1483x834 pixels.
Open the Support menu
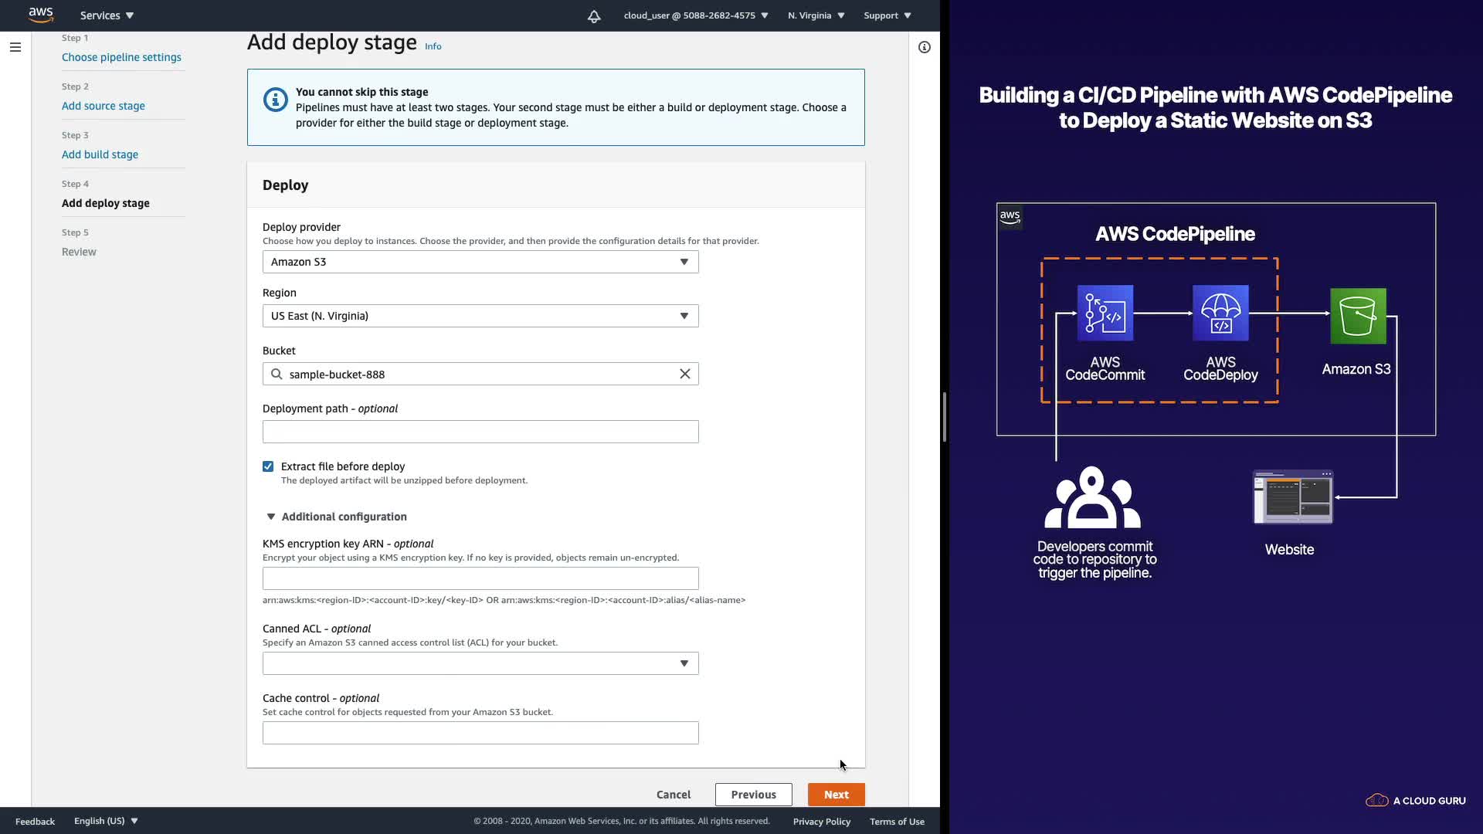(x=887, y=15)
